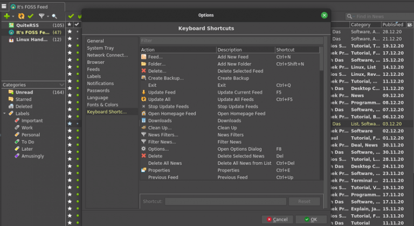Select the Linux Handbook feed in the tree
414x226 pixels.
33,40
